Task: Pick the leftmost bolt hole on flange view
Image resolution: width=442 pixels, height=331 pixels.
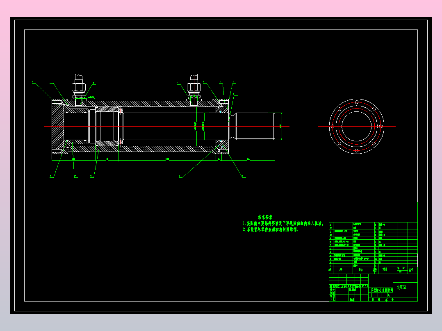Action: (x=333, y=127)
